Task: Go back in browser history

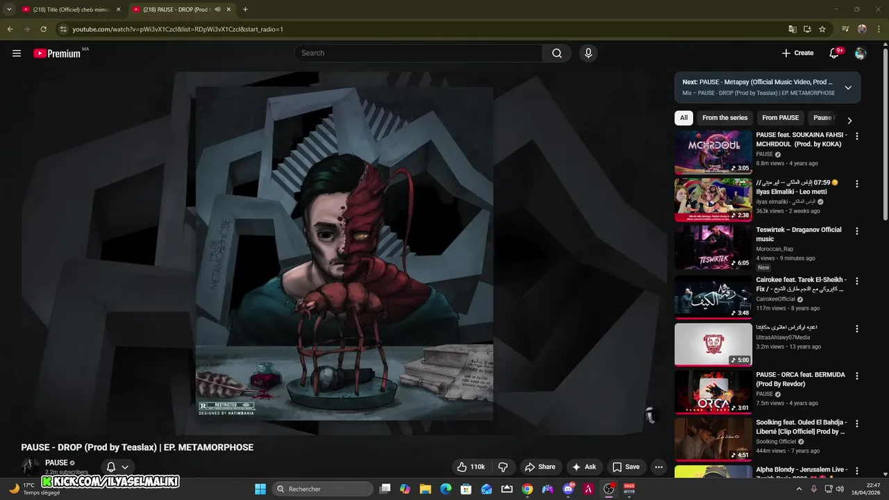Action: point(10,29)
